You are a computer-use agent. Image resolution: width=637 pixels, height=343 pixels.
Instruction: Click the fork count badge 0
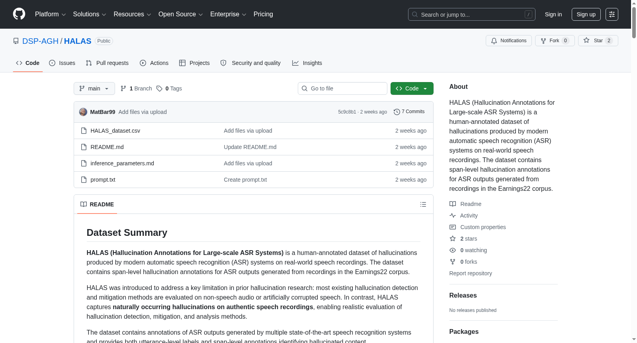pos(565,41)
